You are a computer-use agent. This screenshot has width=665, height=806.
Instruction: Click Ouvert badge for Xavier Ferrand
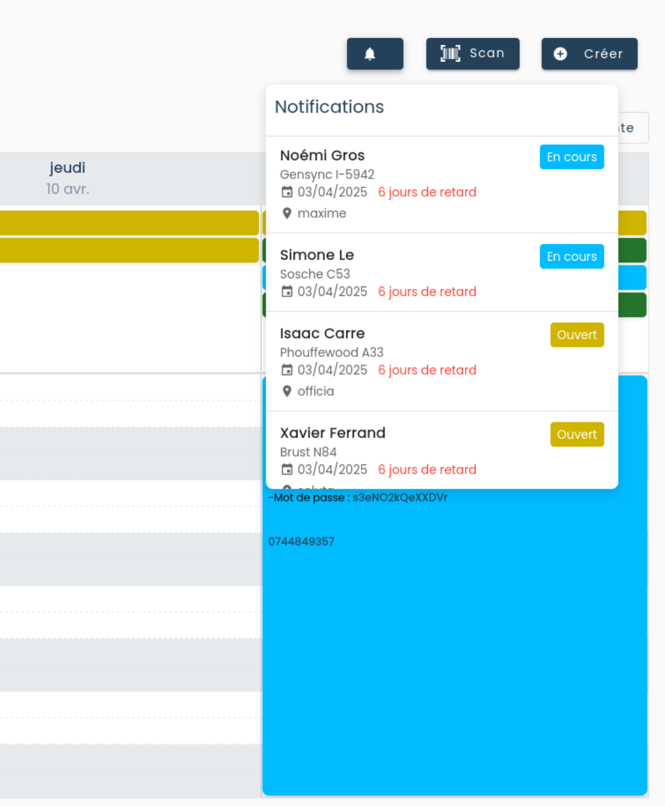(577, 434)
